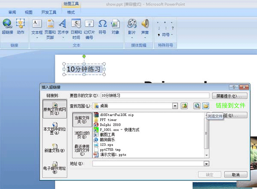
Task: Switch to the 格式 (Format) ribbon tab
Action: (71, 12)
